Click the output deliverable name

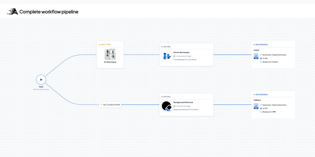click(x=256, y=50)
